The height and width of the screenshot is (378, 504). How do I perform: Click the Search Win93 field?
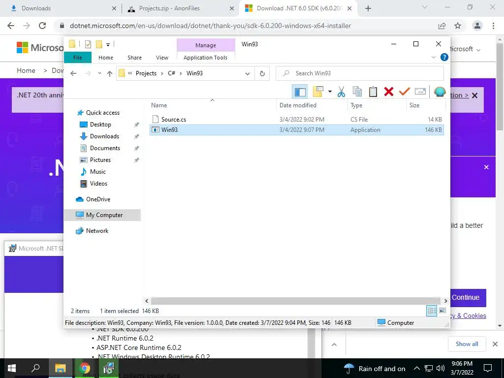click(360, 73)
